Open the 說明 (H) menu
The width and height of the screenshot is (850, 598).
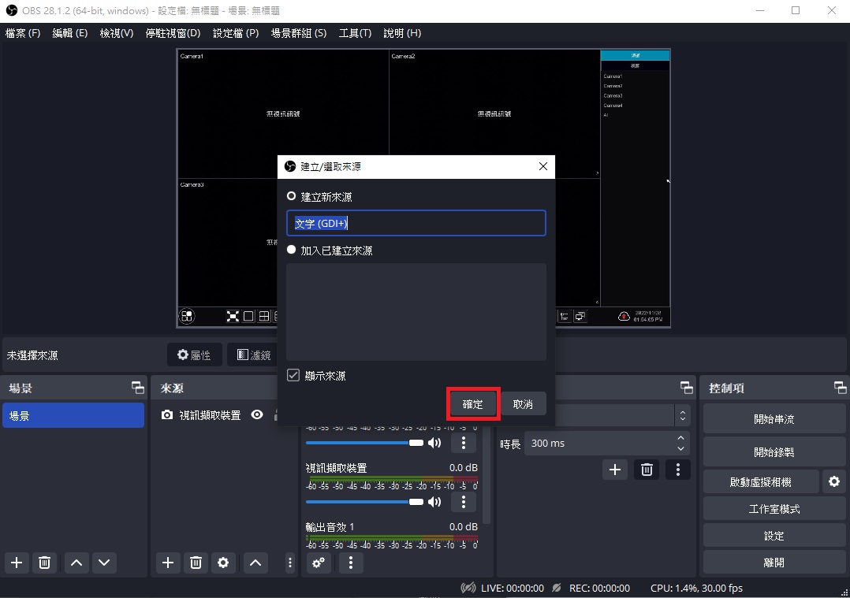click(x=402, y=33)
